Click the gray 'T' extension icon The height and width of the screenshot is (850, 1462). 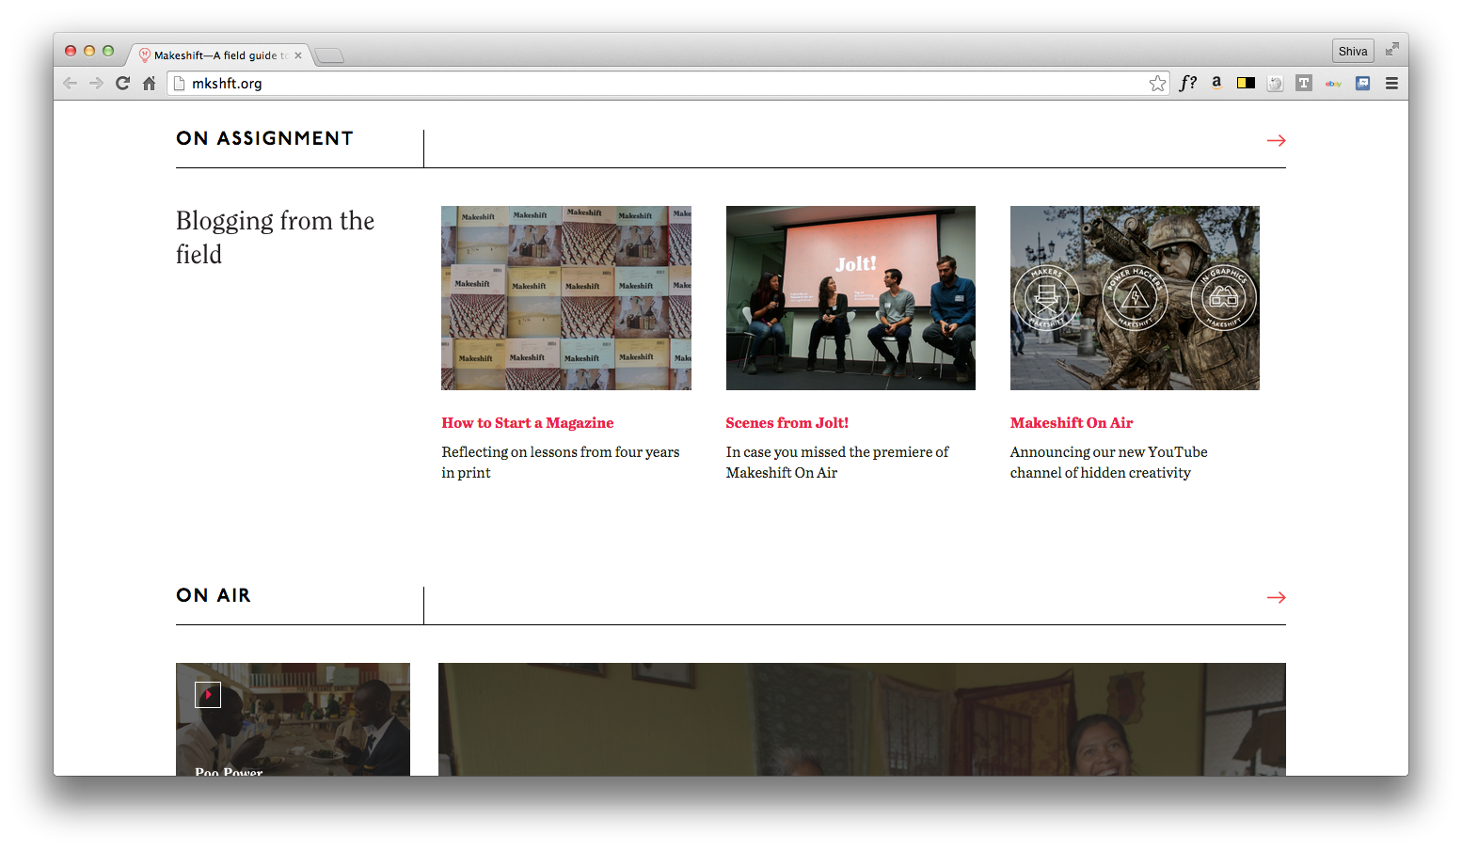coord(1303,83)
